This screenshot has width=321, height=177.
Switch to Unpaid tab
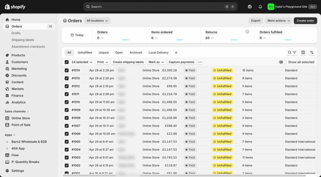pos(103,53)
